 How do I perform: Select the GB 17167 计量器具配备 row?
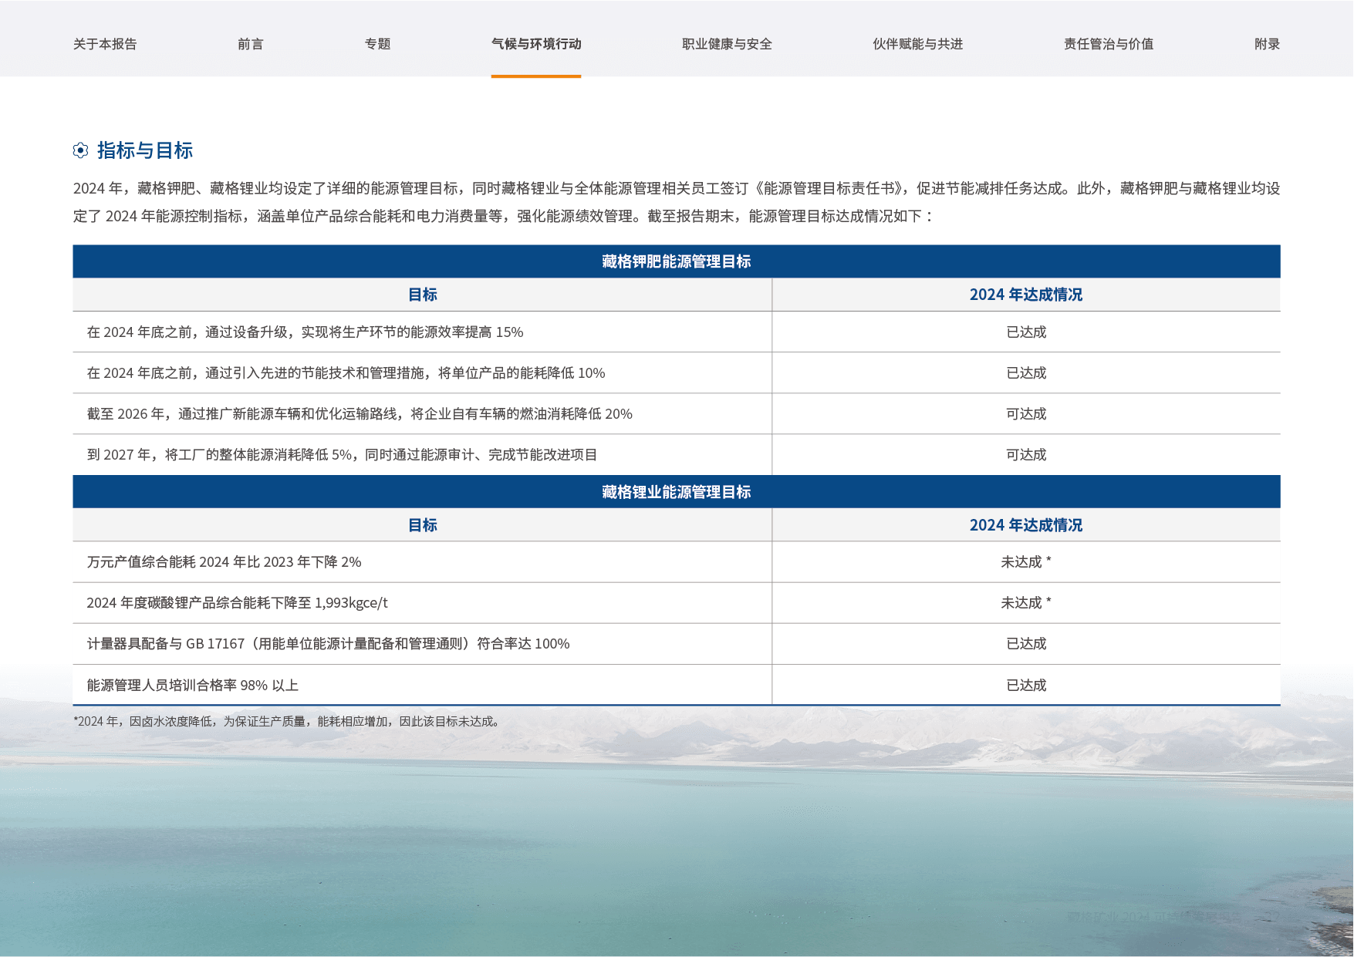pos(328,644)
